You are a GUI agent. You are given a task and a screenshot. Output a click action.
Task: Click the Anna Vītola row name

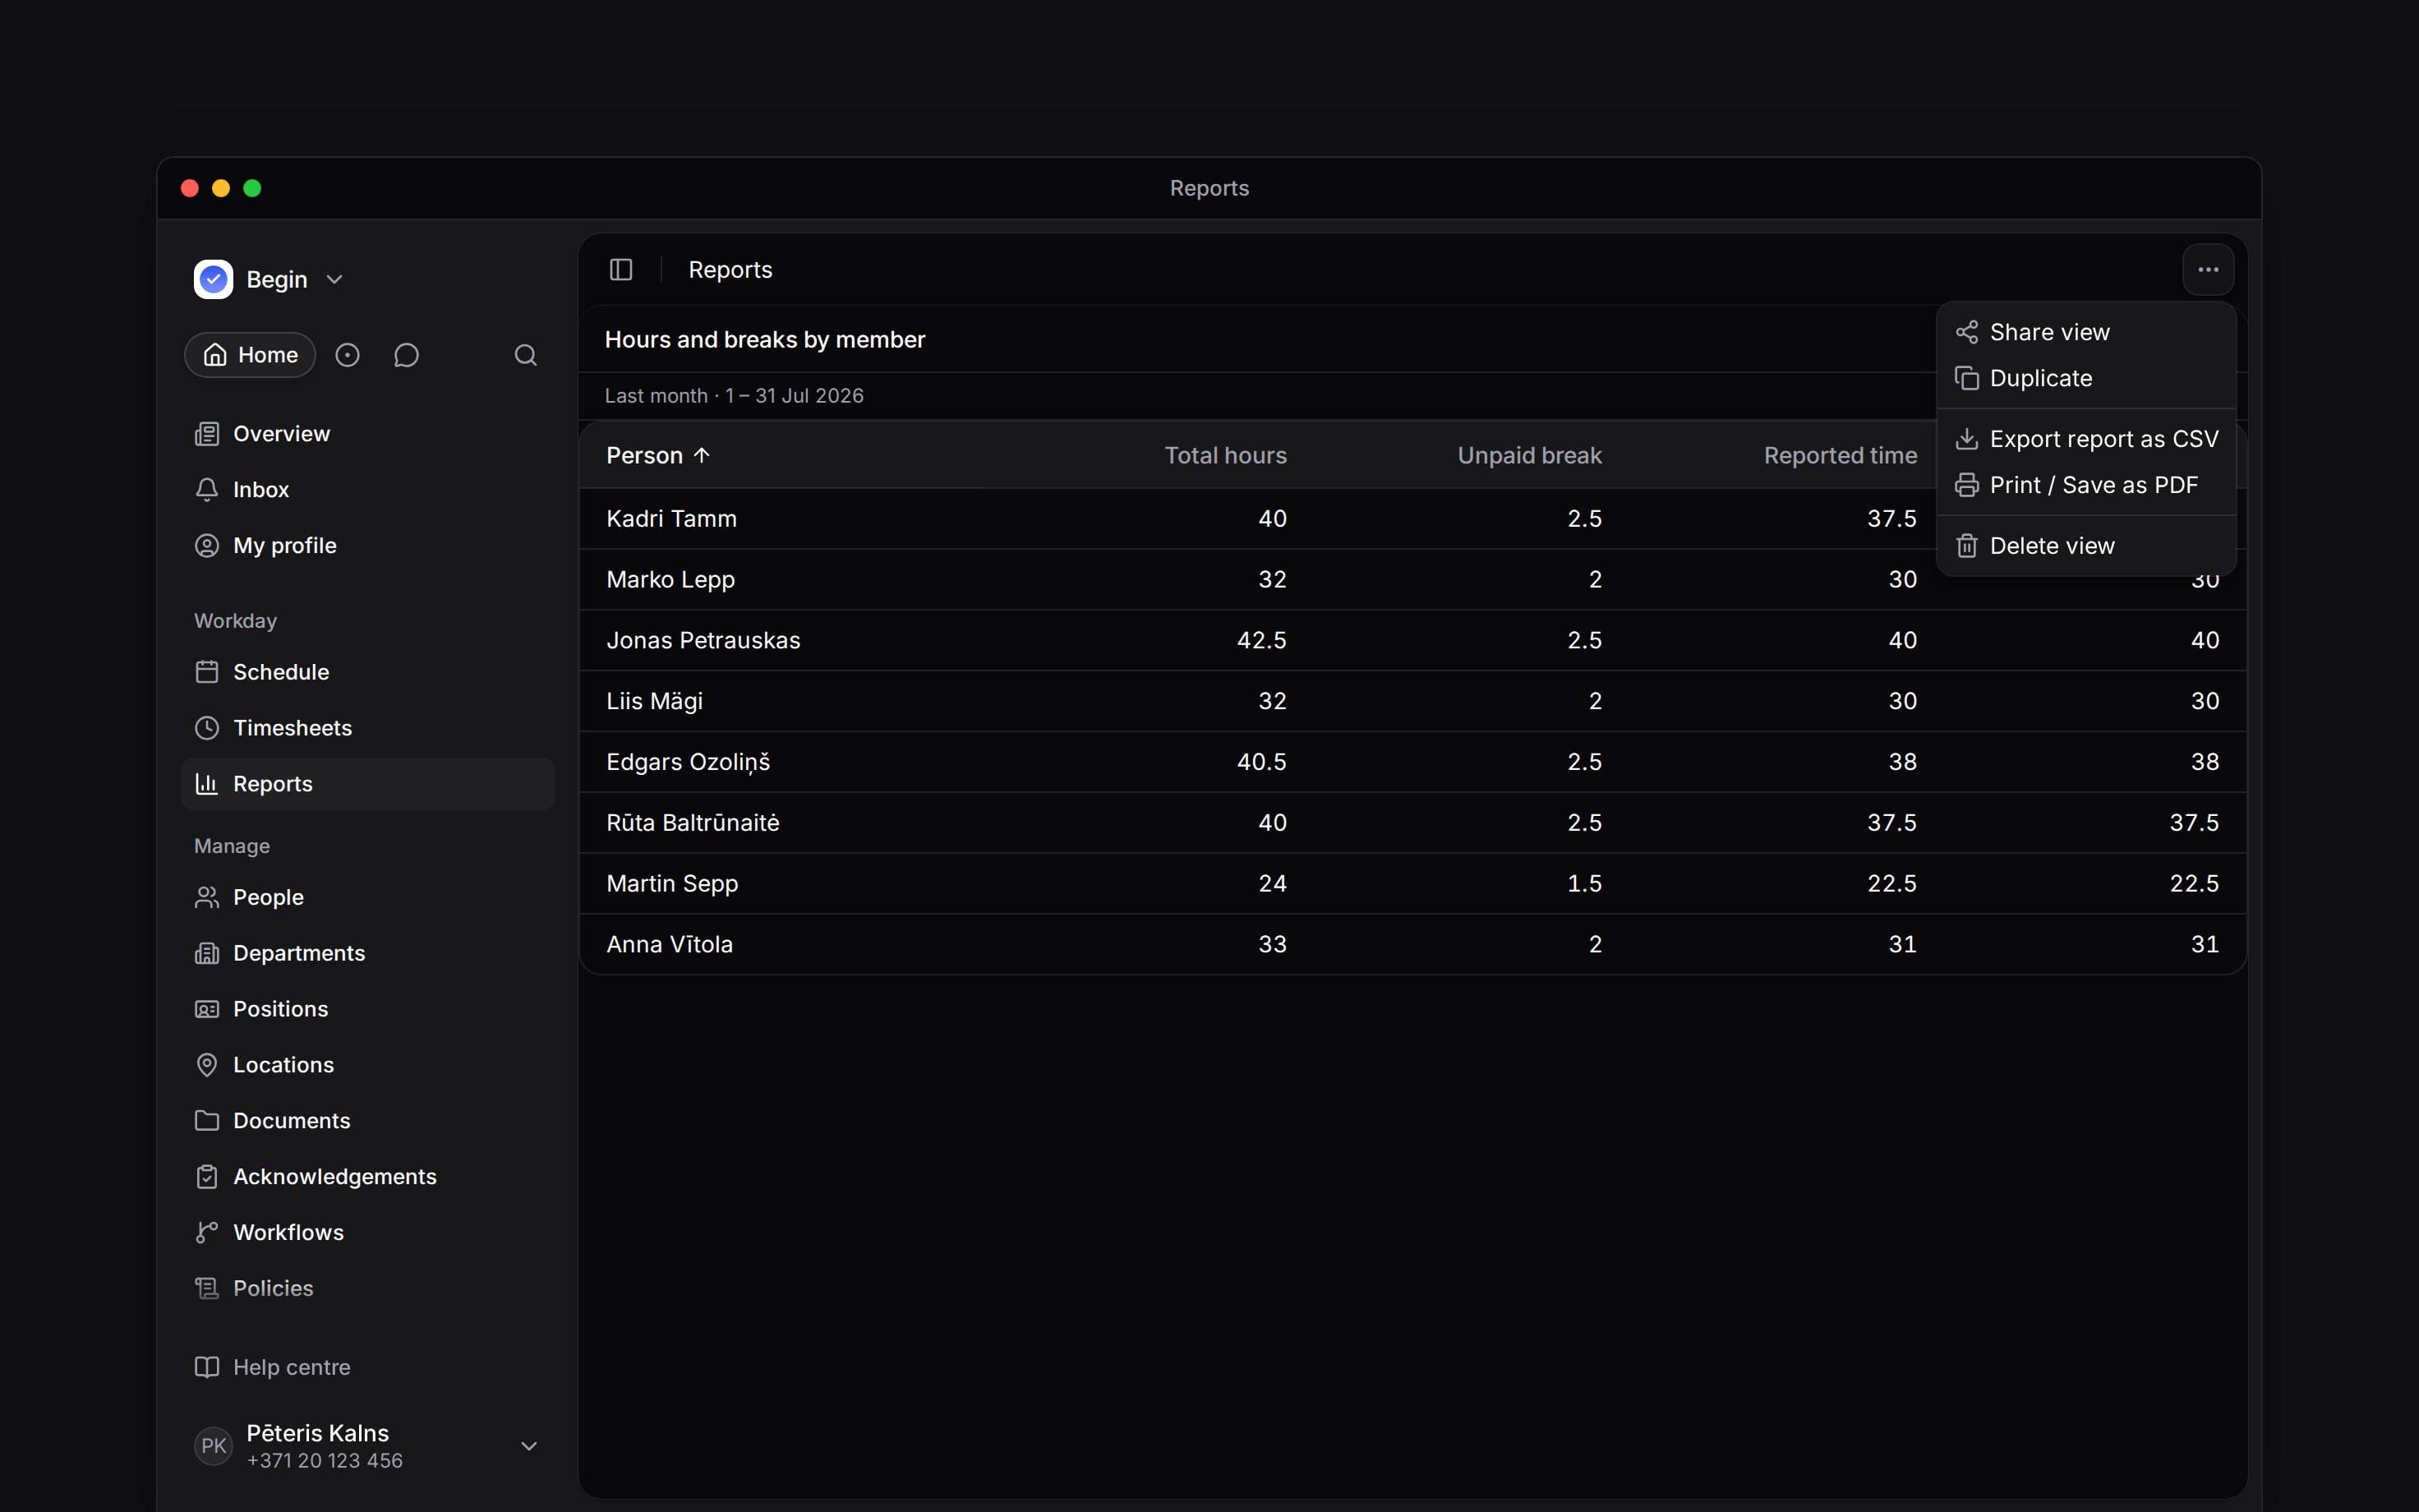tap(670, 945)
